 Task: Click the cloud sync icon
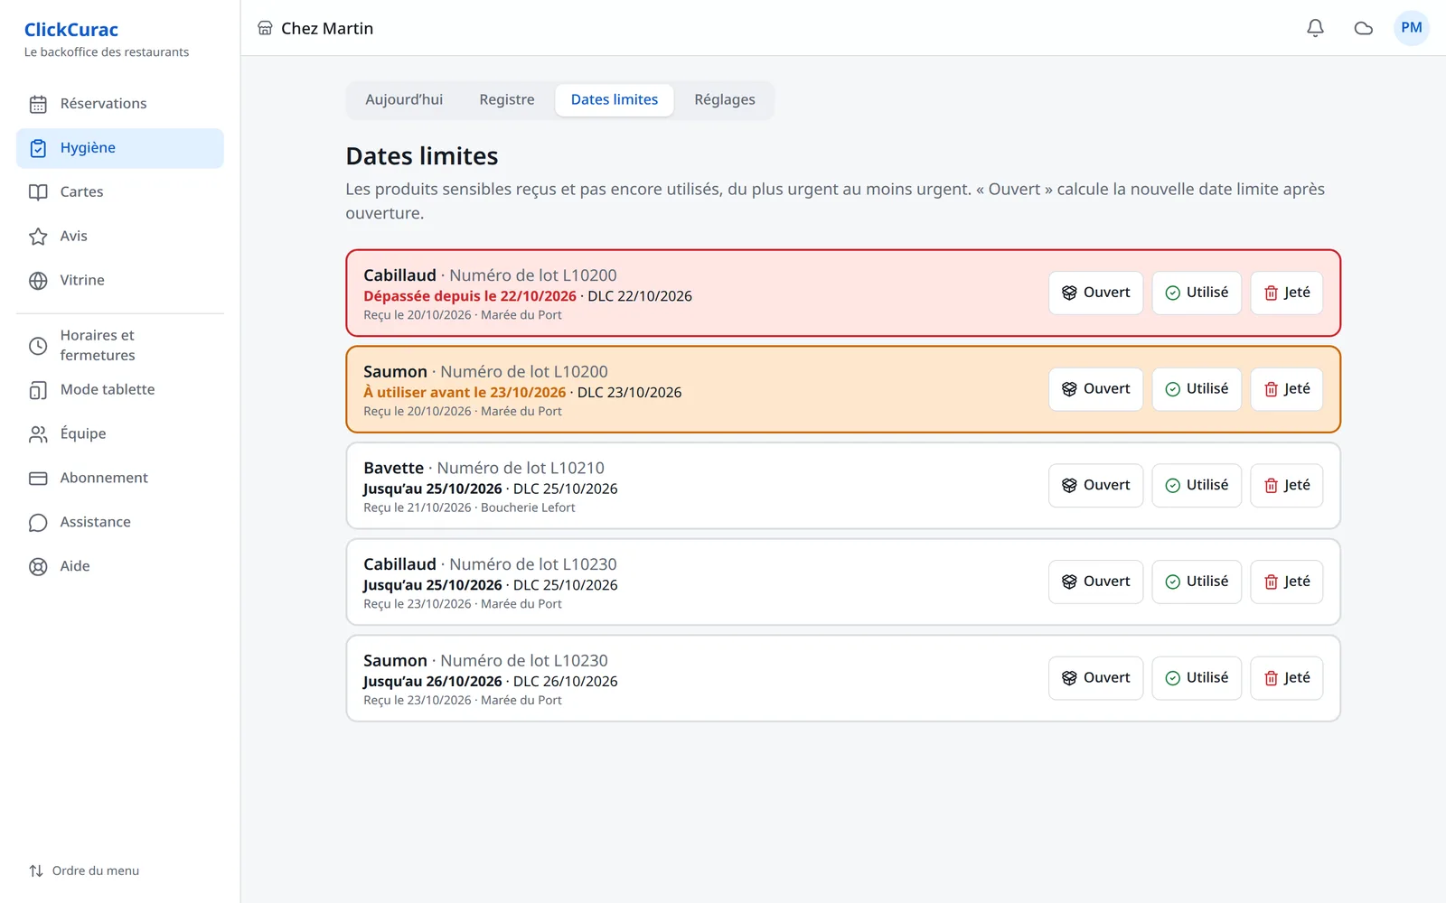1364,28
